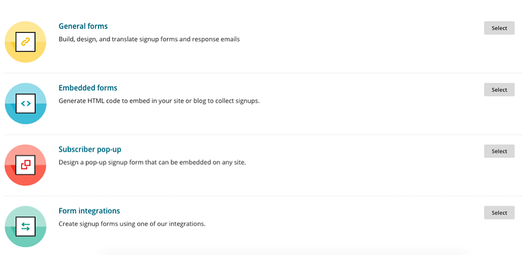Click the chain link glyph in yellow badge
Image resolution: width=526 pixels, height=256 pixels.
tap(26, 42)
